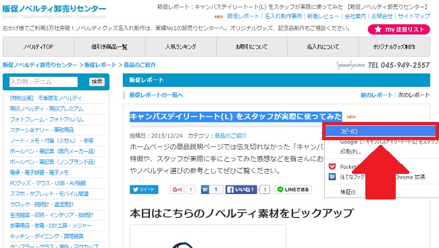Click the heading 本日はこちらのノベルティ素材をピックアップ
The height and width of the screenshot is (248, 439).
pos(241,213)
